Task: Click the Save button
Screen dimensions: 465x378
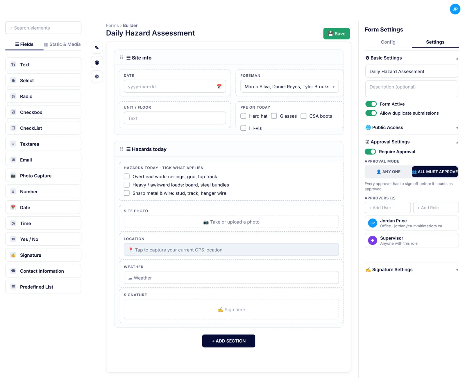Action: 337,34
